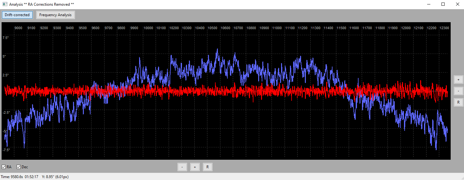The image size is (464, 180).
Task: Open the Frequency Analysis view
Action: (x=56, y=15)
